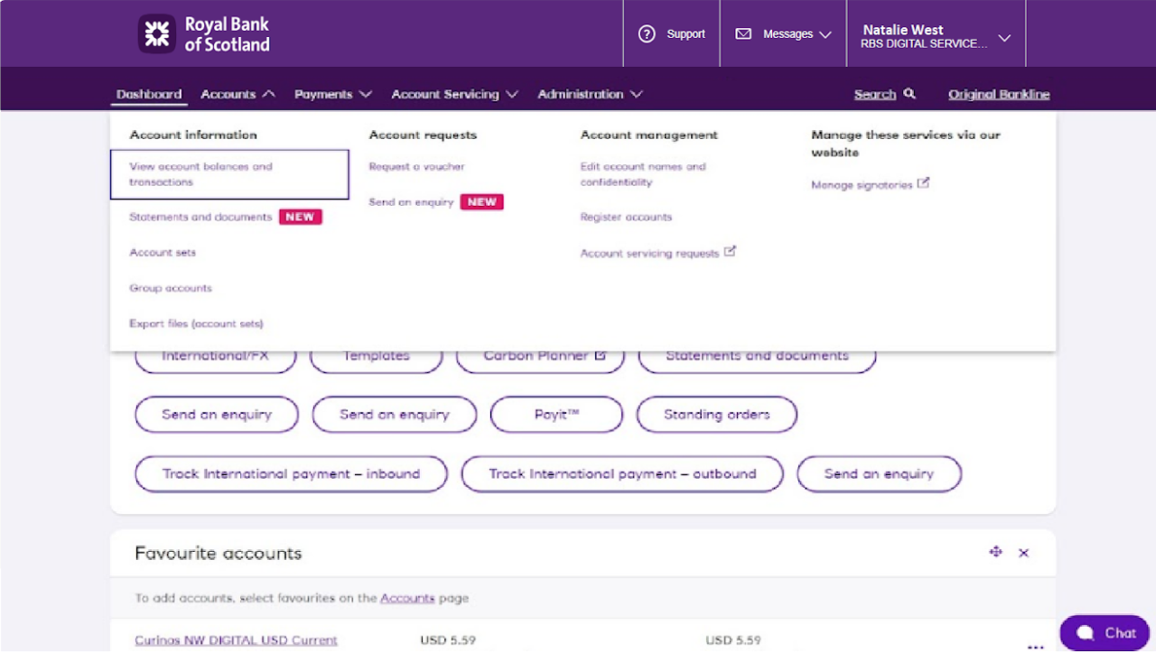Click the external link icon next to Carbon Planner
This screenshot has height=653, width=1156.
(601, 355)
